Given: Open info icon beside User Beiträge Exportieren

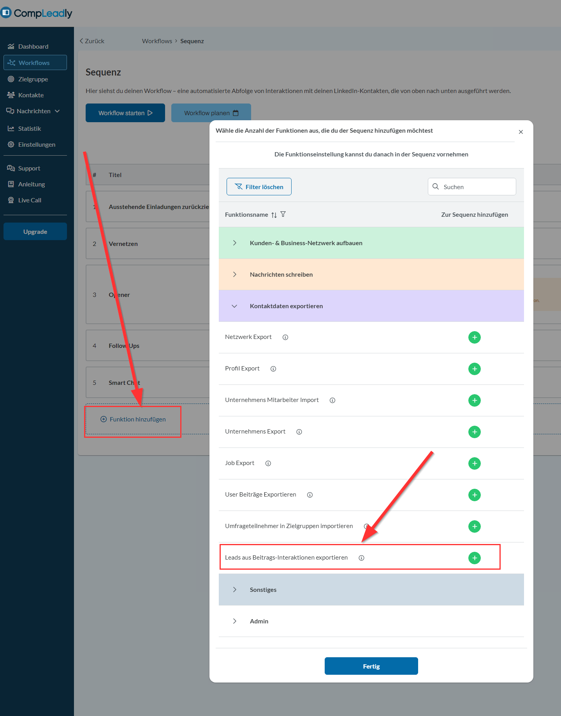Looking at the screenshot, I should pyautogui.click(x=310, y=495).
